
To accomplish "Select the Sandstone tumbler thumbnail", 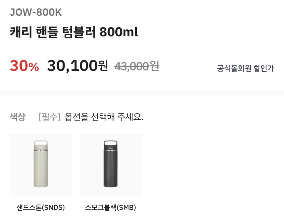I will click(40, 165).
